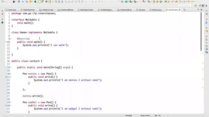209x117 pixels.
Task: Close the Lecture.java tab
Action: (180, 10)
